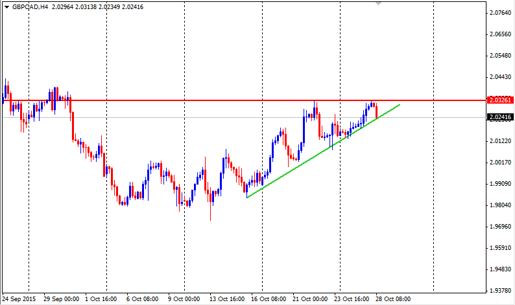
Task: Click the GBPCAD,H4 chart title text
Action: [30, 7]
